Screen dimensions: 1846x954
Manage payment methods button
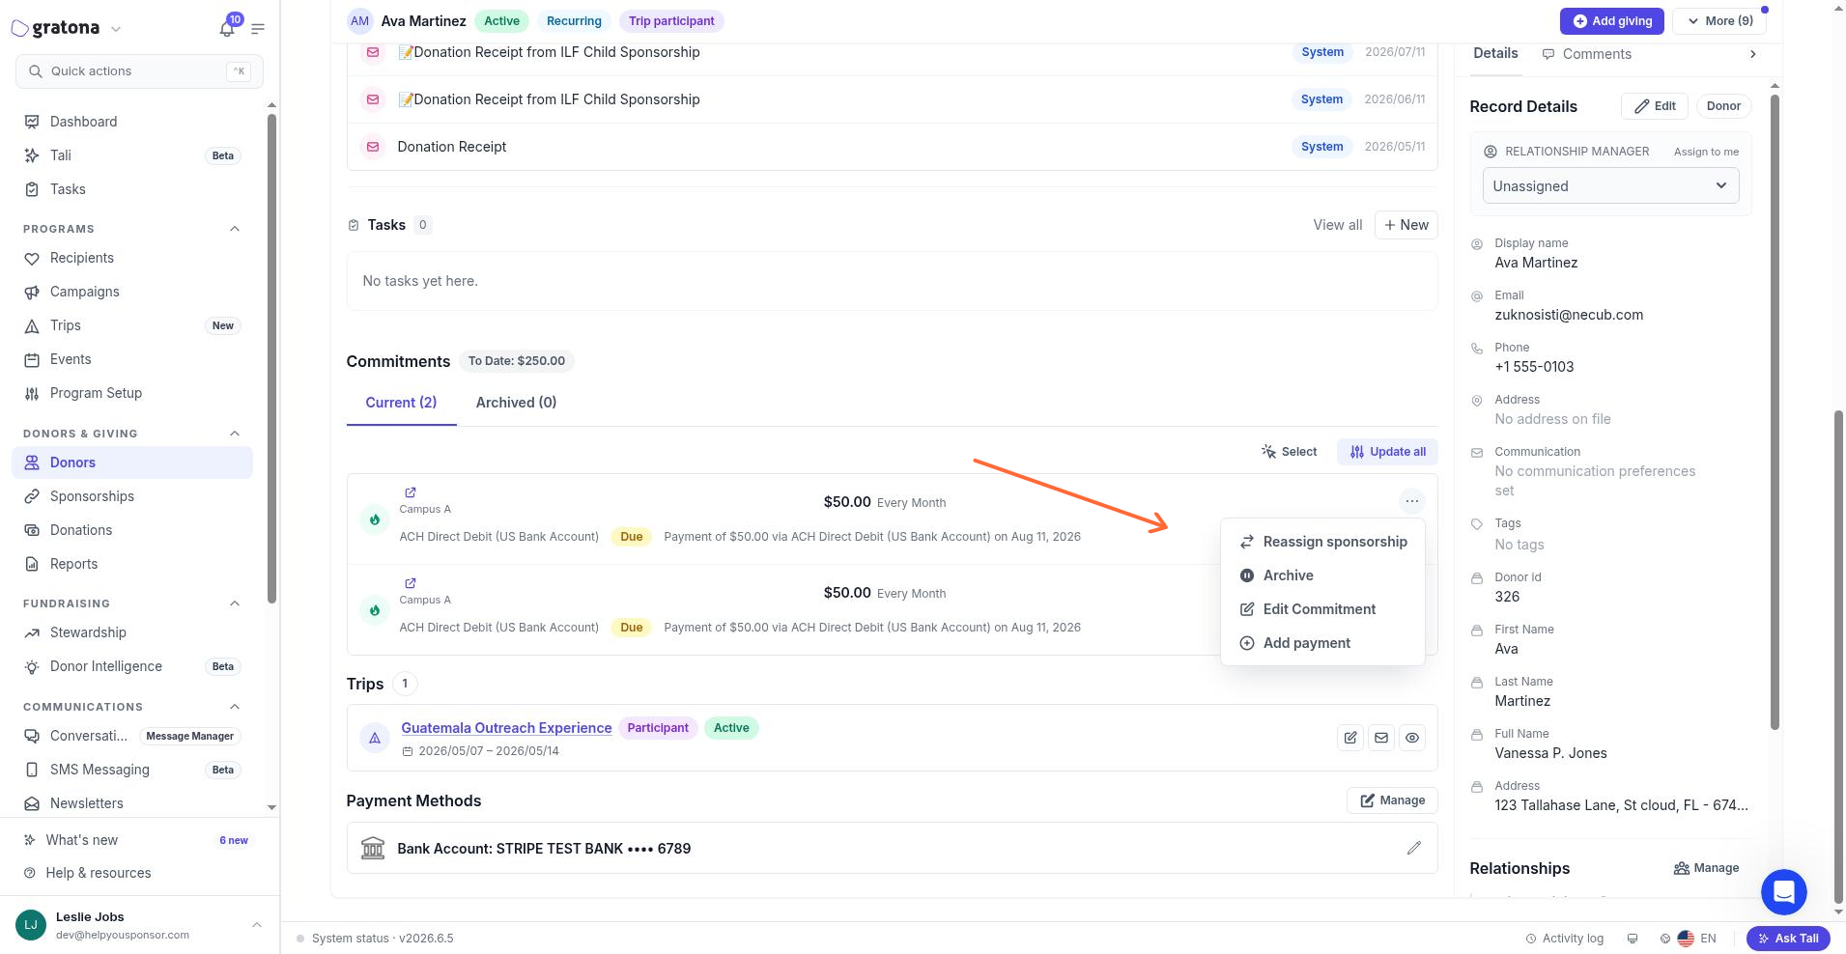(1392, 800)
